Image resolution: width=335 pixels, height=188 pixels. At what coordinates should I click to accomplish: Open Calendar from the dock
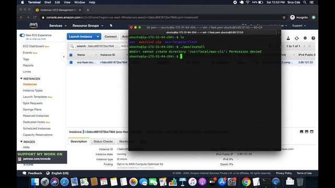(104, 182)
